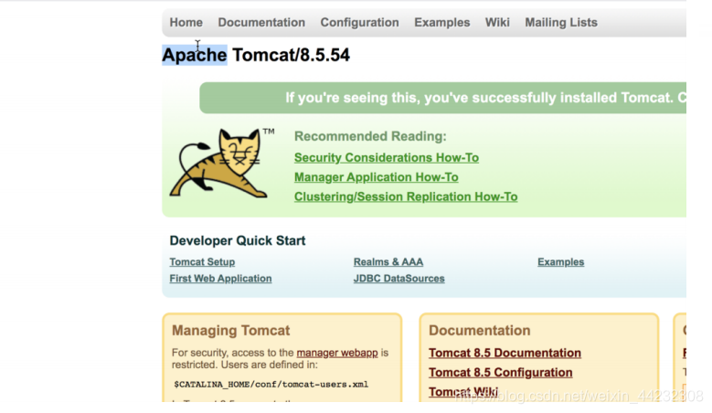712x413 pixels.
Task: Open Examples link under Developer Quick Start
Action: pos(561,262)
